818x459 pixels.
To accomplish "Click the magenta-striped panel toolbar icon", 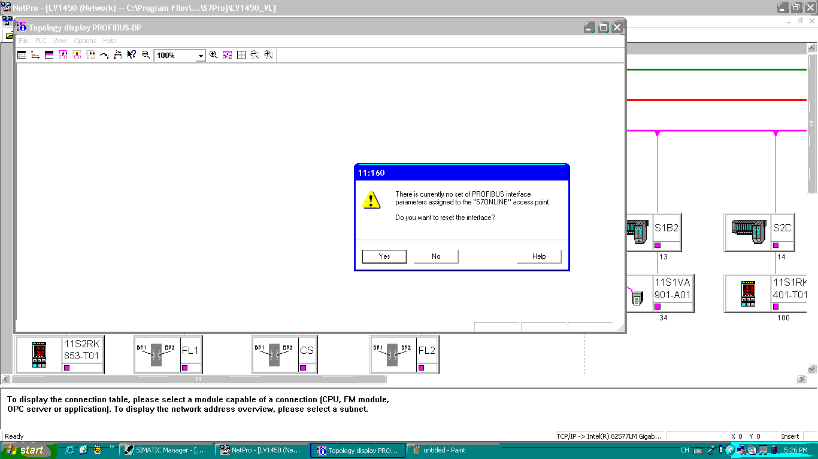I will (x=49, y=55).
